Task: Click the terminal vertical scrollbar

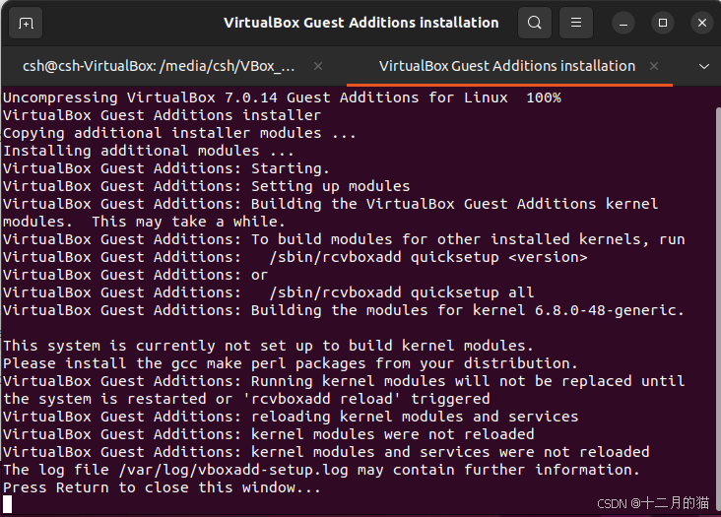Action: pos(718,308)
